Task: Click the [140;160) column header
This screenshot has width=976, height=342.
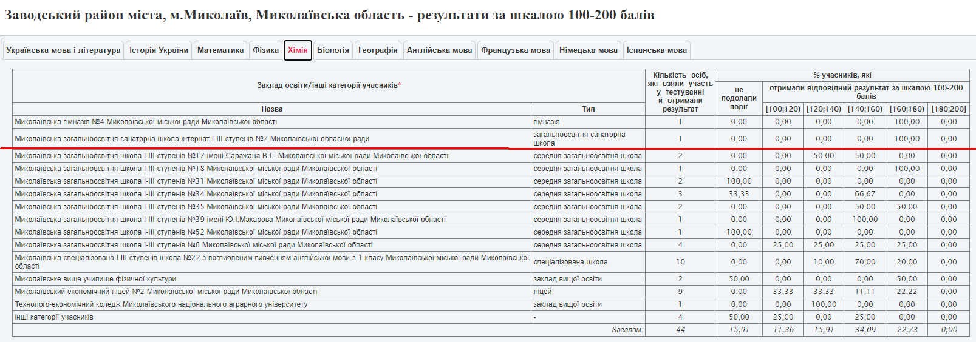Action: tap(865, 109)
